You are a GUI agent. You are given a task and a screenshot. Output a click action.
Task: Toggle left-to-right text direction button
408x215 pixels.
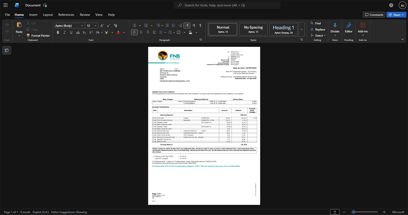point(187,26)
